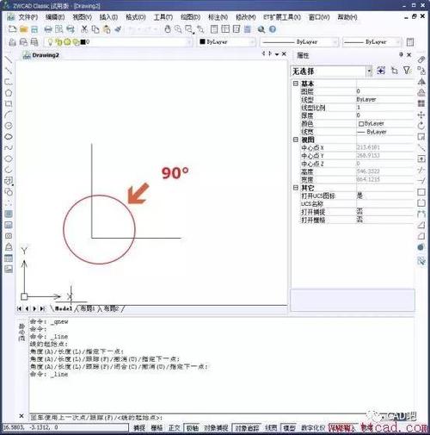Click the filter funnel icon in properties panel
This screenshot has width=430, height=435.
click(407, 71)
